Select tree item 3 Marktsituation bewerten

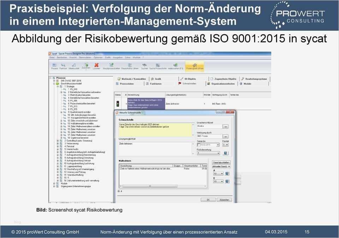click(79, 95)
